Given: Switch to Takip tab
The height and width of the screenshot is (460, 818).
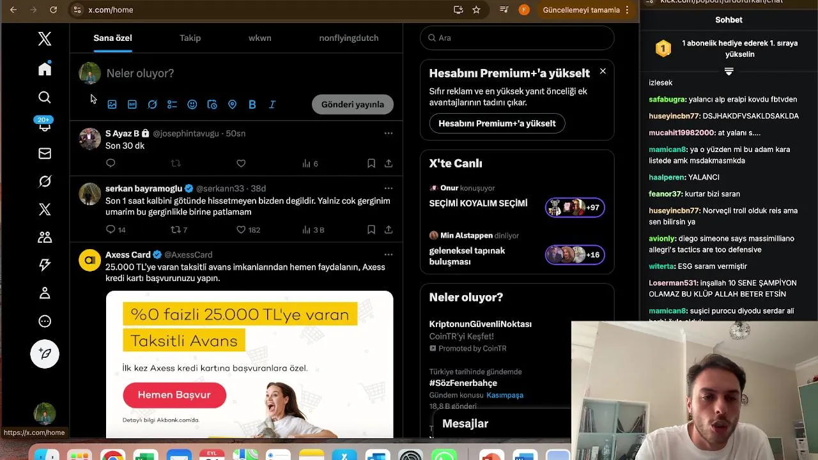Looking at the screenshot, I should [190, 38].
